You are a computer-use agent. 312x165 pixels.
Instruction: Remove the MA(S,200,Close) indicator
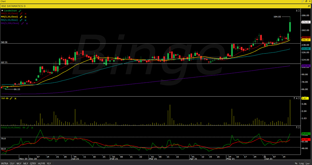tap(27, 23)
